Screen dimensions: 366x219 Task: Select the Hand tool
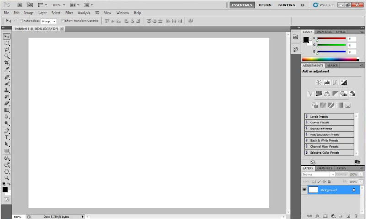(6, 171)
